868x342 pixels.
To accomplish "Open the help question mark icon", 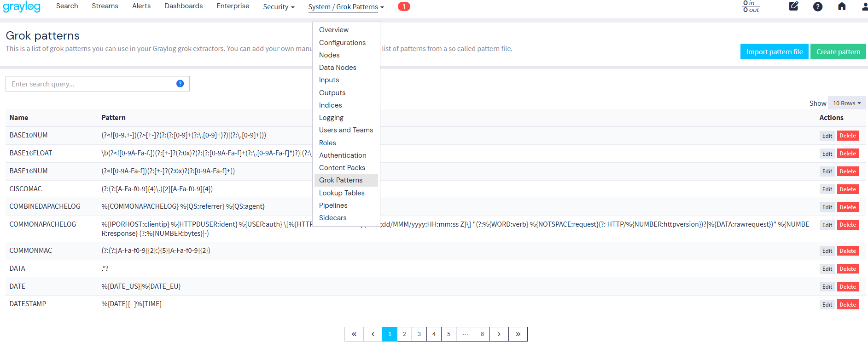I will click(x=817, y=6).
